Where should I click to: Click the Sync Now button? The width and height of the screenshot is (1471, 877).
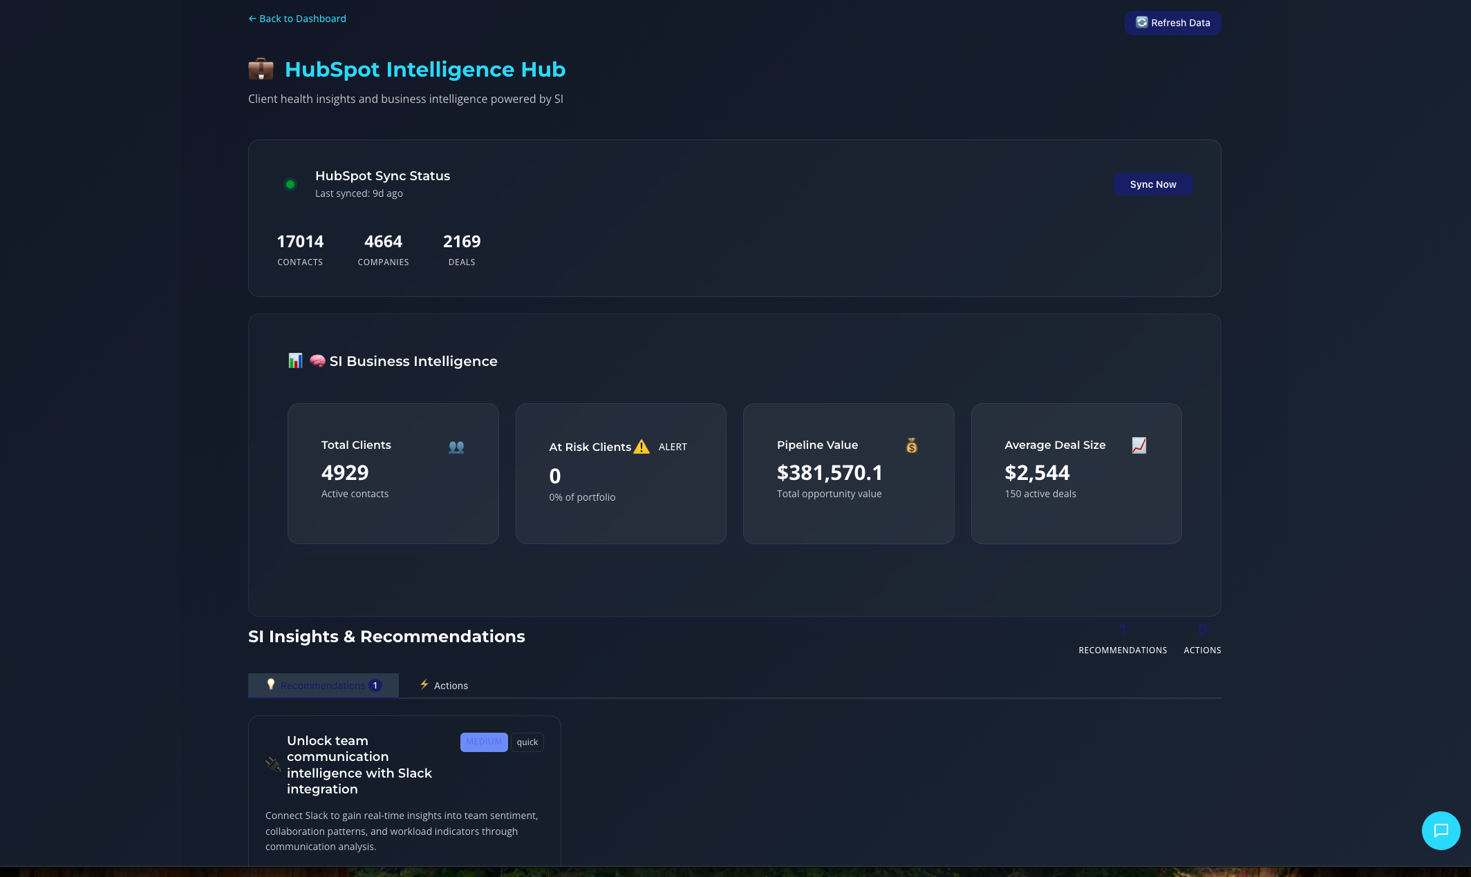click(x=1152, y=184)
